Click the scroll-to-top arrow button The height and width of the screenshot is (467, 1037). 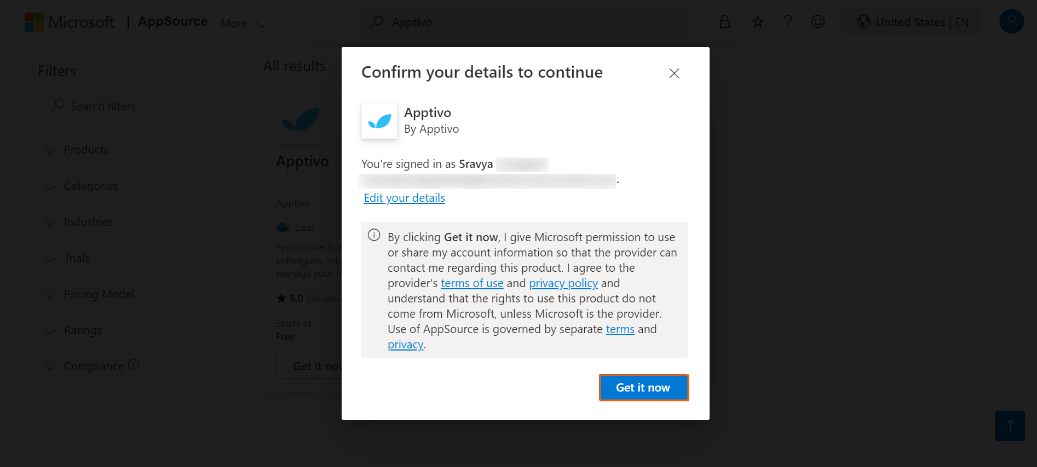(1010, 426)
